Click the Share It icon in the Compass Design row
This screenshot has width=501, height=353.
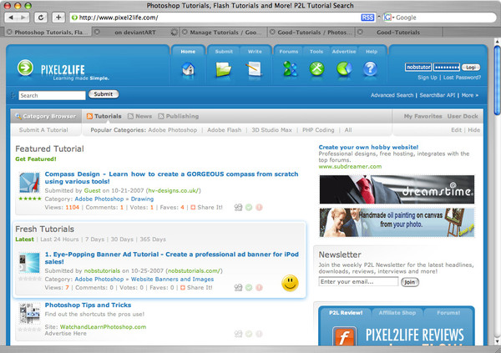tap(193, 207)
